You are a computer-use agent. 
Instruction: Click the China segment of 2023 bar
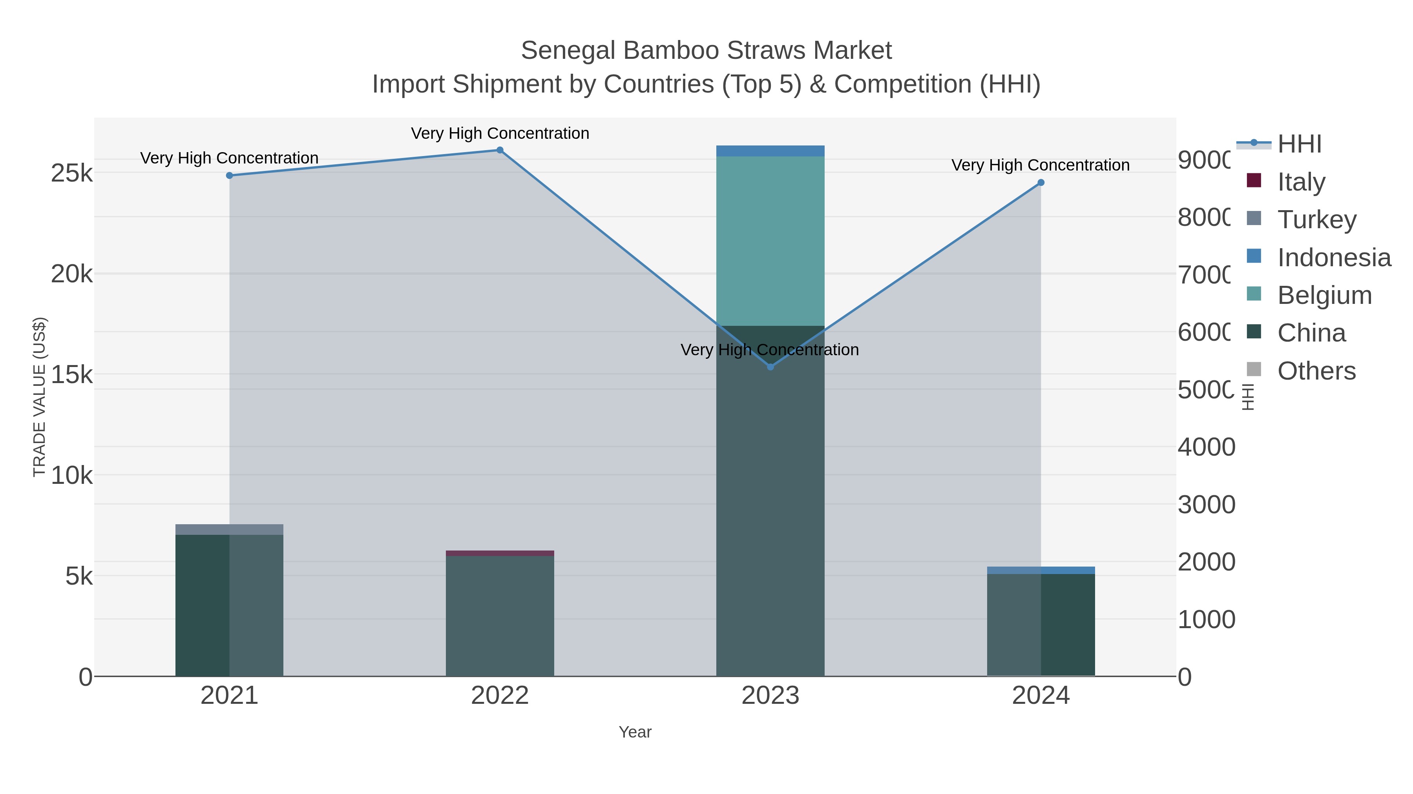(770, 501)
